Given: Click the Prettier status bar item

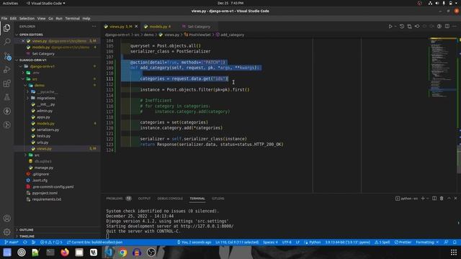Looking at the screenshot, I should pyautogui.click(x=403, y=242).
